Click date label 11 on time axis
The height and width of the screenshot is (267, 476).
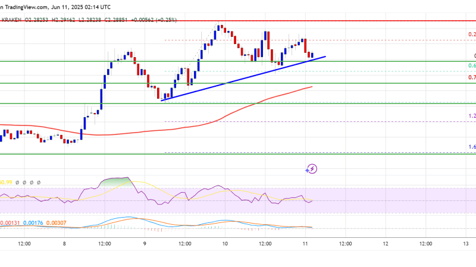[305, 244]
